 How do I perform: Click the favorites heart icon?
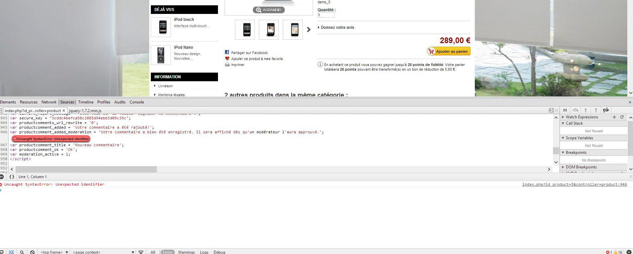[x=227, y=58]
